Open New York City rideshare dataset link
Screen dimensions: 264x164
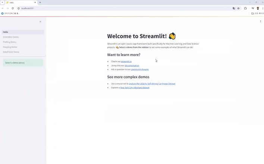point(135,88)
